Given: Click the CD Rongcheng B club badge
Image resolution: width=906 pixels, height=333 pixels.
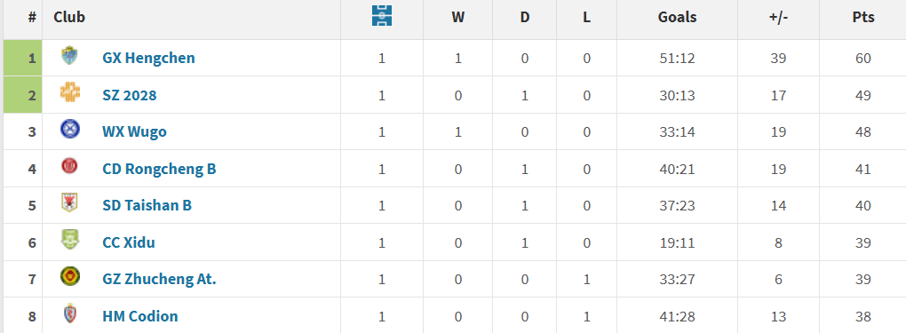Looking at the screenshot, I should 70,167.
